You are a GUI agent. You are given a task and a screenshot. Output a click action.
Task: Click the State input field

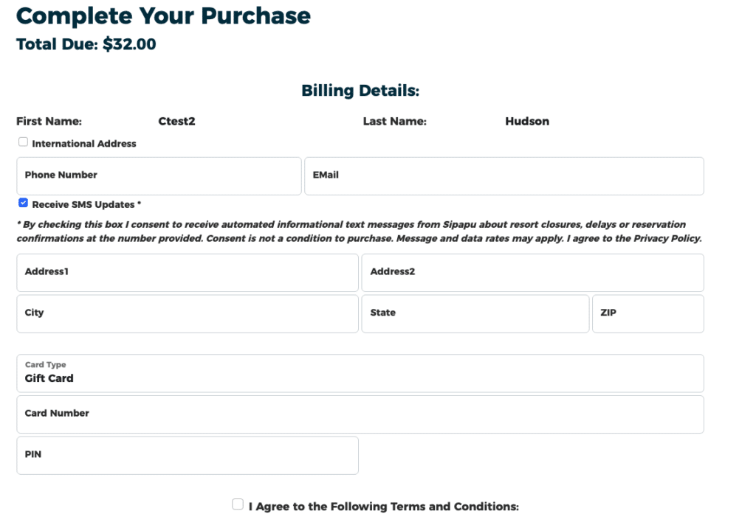click(475, 313)
